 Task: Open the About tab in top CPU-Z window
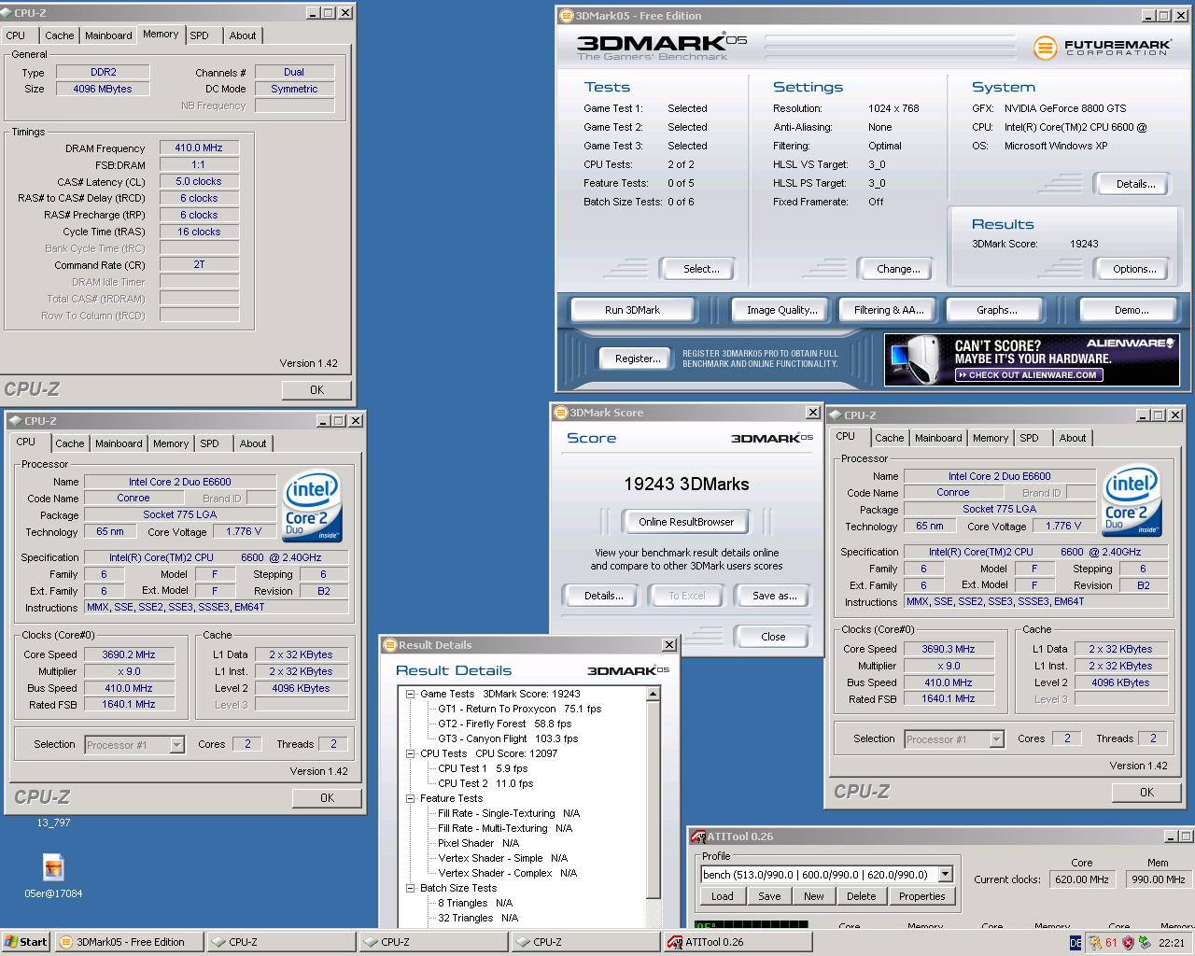tap(243, 35)
